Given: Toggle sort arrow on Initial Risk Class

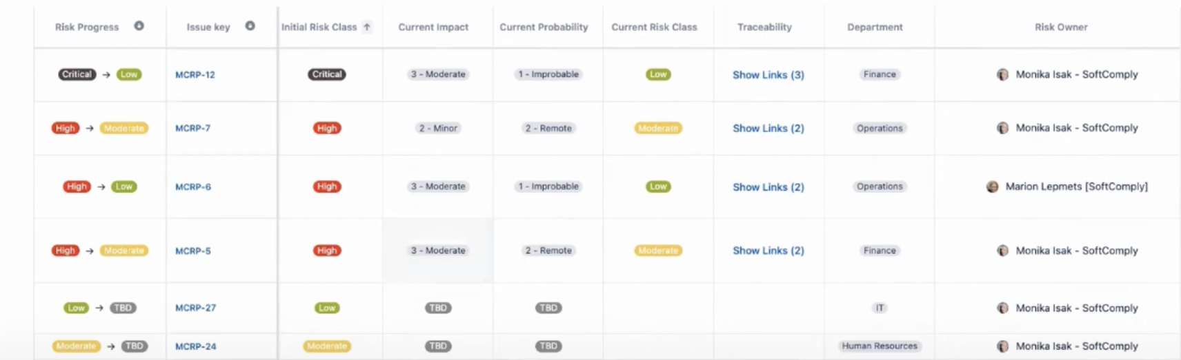Looking at the screenshot, I should coord(367,27).
